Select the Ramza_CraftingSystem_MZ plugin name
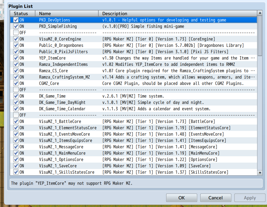 (x=64, y=77)
